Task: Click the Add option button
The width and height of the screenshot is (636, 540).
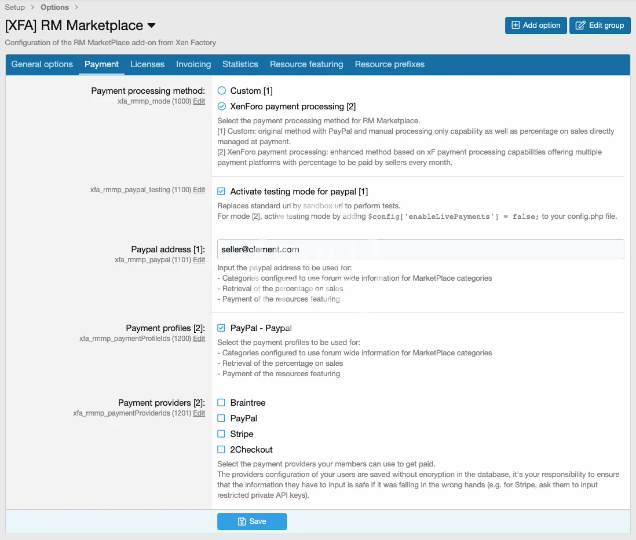Action: [x=536, y=25]
